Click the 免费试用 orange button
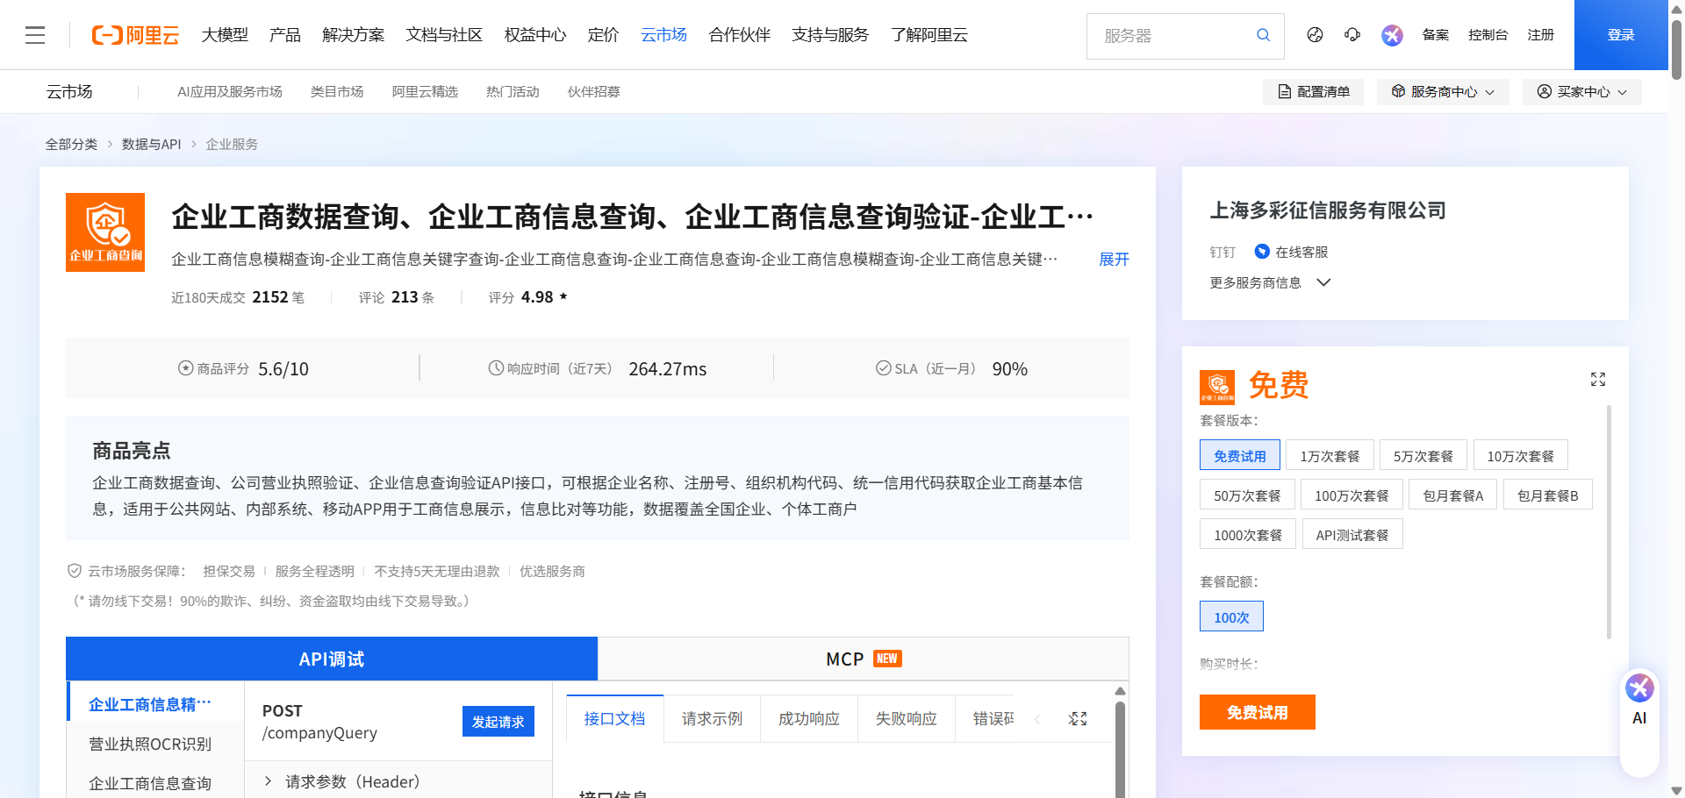The height and width of the screenshot is (798, 1685). [x=1257, y=712]
